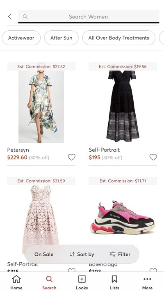This screenshot has height=291, width=164.
Task: Open the Petersyn floral dress image
Action: pyautogui.click(x=41, y=107)
